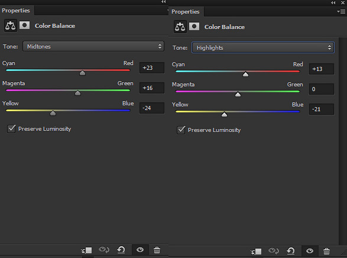Delete adjustment layer with right panel trash icon
347x258 pixels.
(326, 251)
